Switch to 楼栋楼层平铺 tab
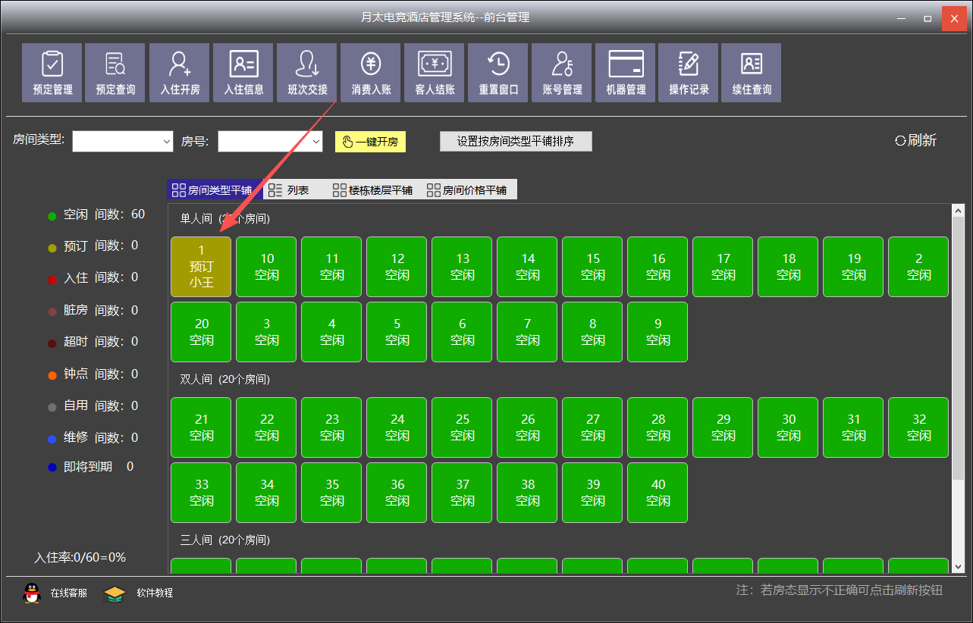This screenshot has width=973, height=623. click(x=373, y=190)
